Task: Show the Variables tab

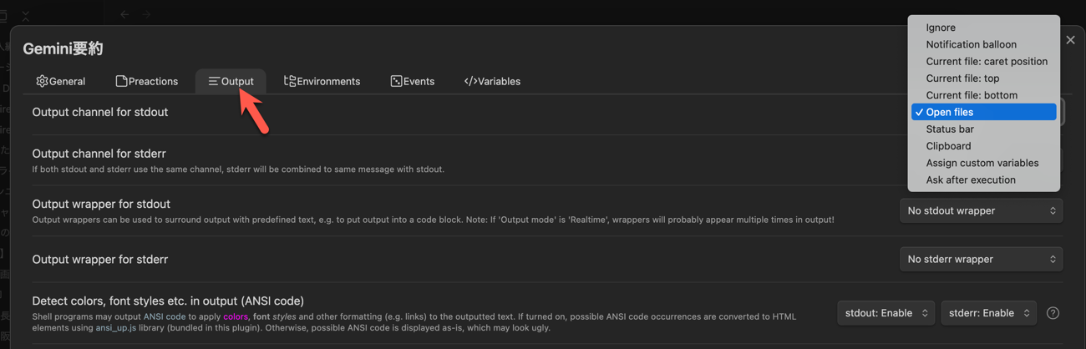Action: (x=492, y=81)
